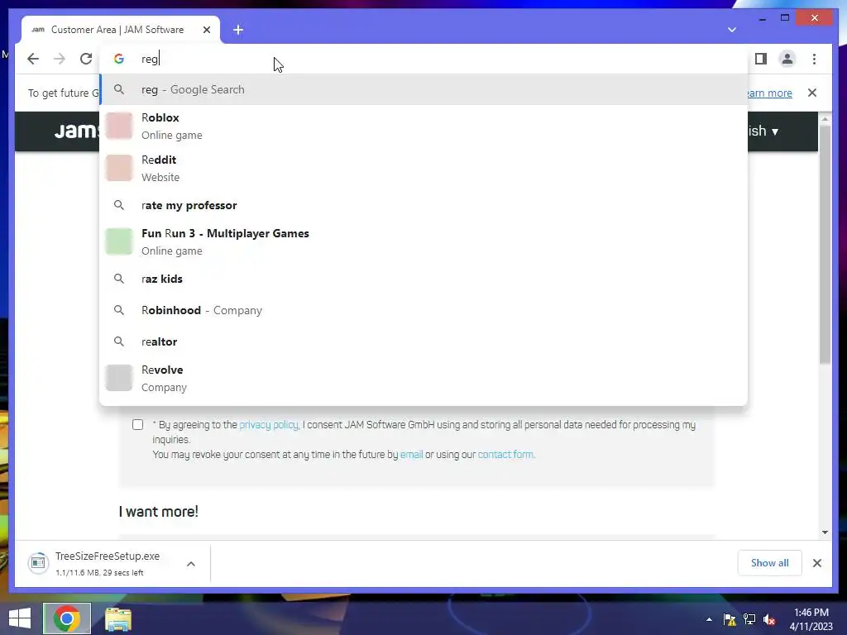
Task: Open the Windows Start button
Action: (20, 618)
